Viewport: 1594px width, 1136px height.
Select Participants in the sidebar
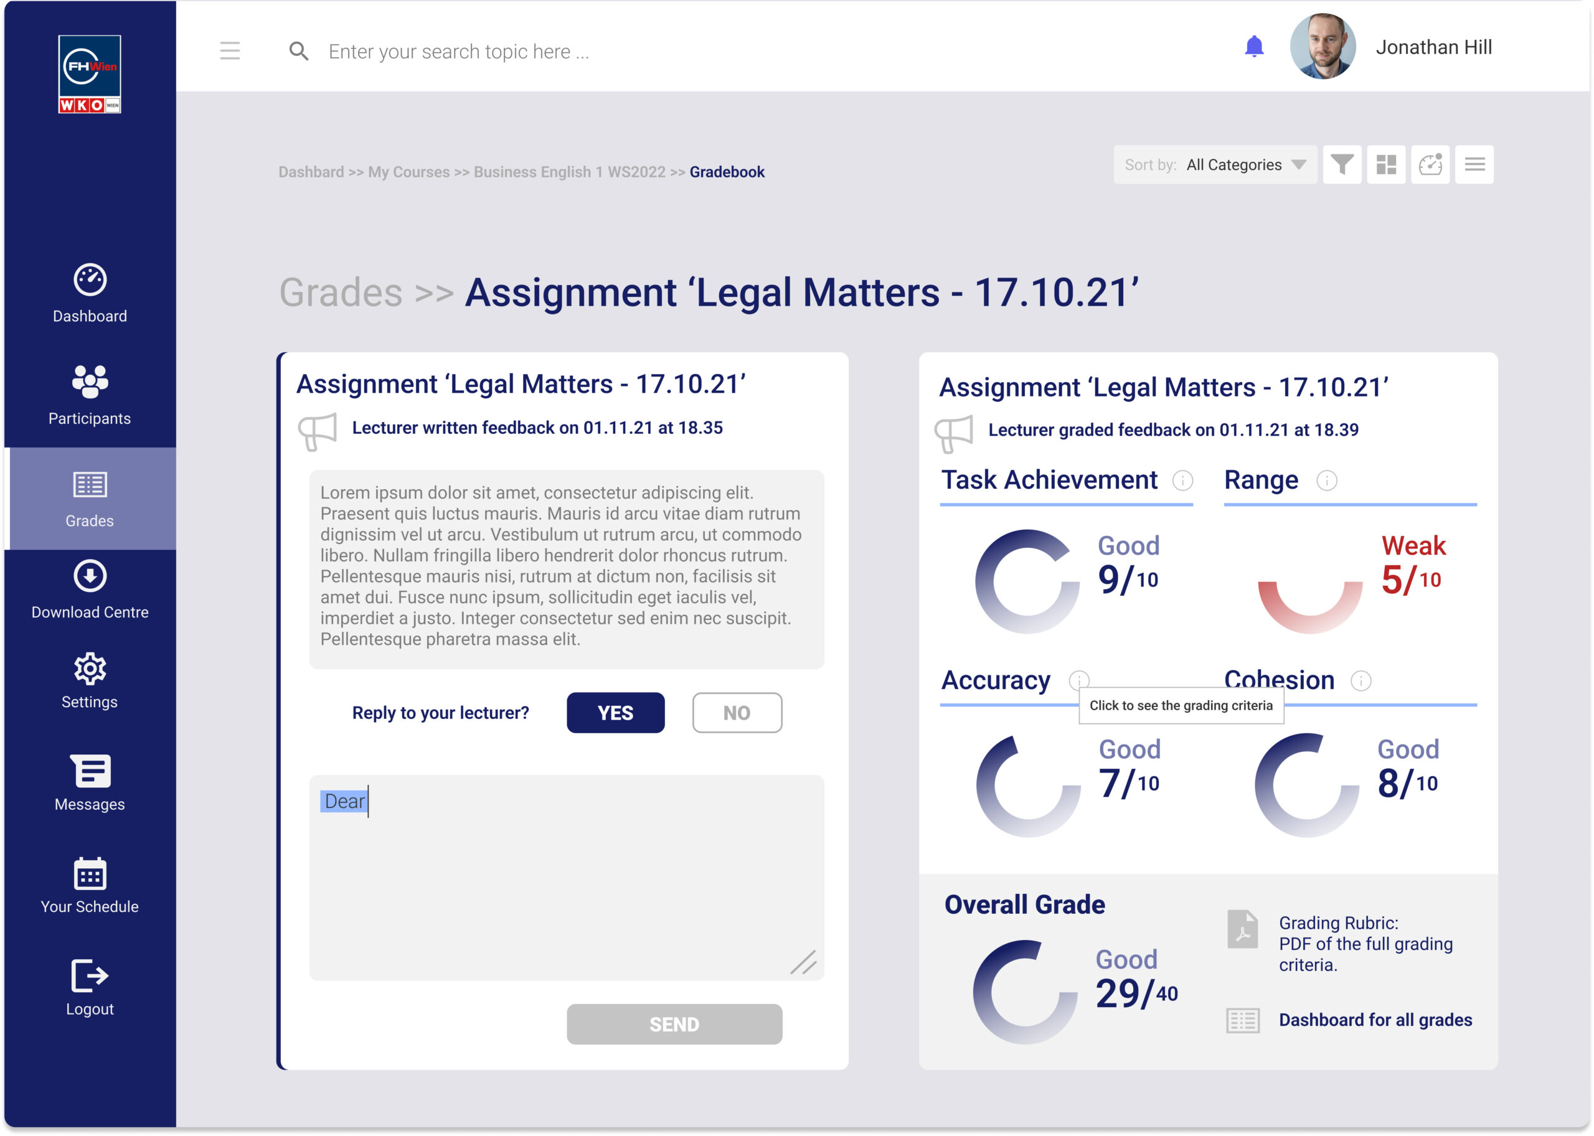click(90, 394)
